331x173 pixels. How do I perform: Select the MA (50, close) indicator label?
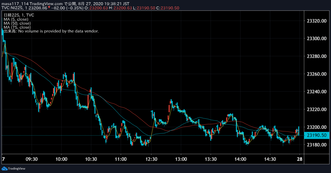(x=17, y=23)
